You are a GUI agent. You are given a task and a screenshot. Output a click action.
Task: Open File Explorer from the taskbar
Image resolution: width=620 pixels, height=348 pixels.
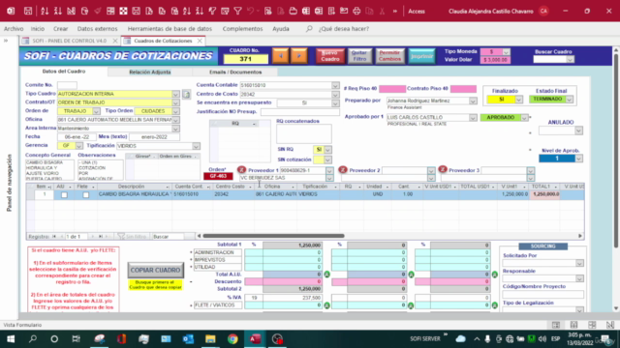click(x=210, y=339)
